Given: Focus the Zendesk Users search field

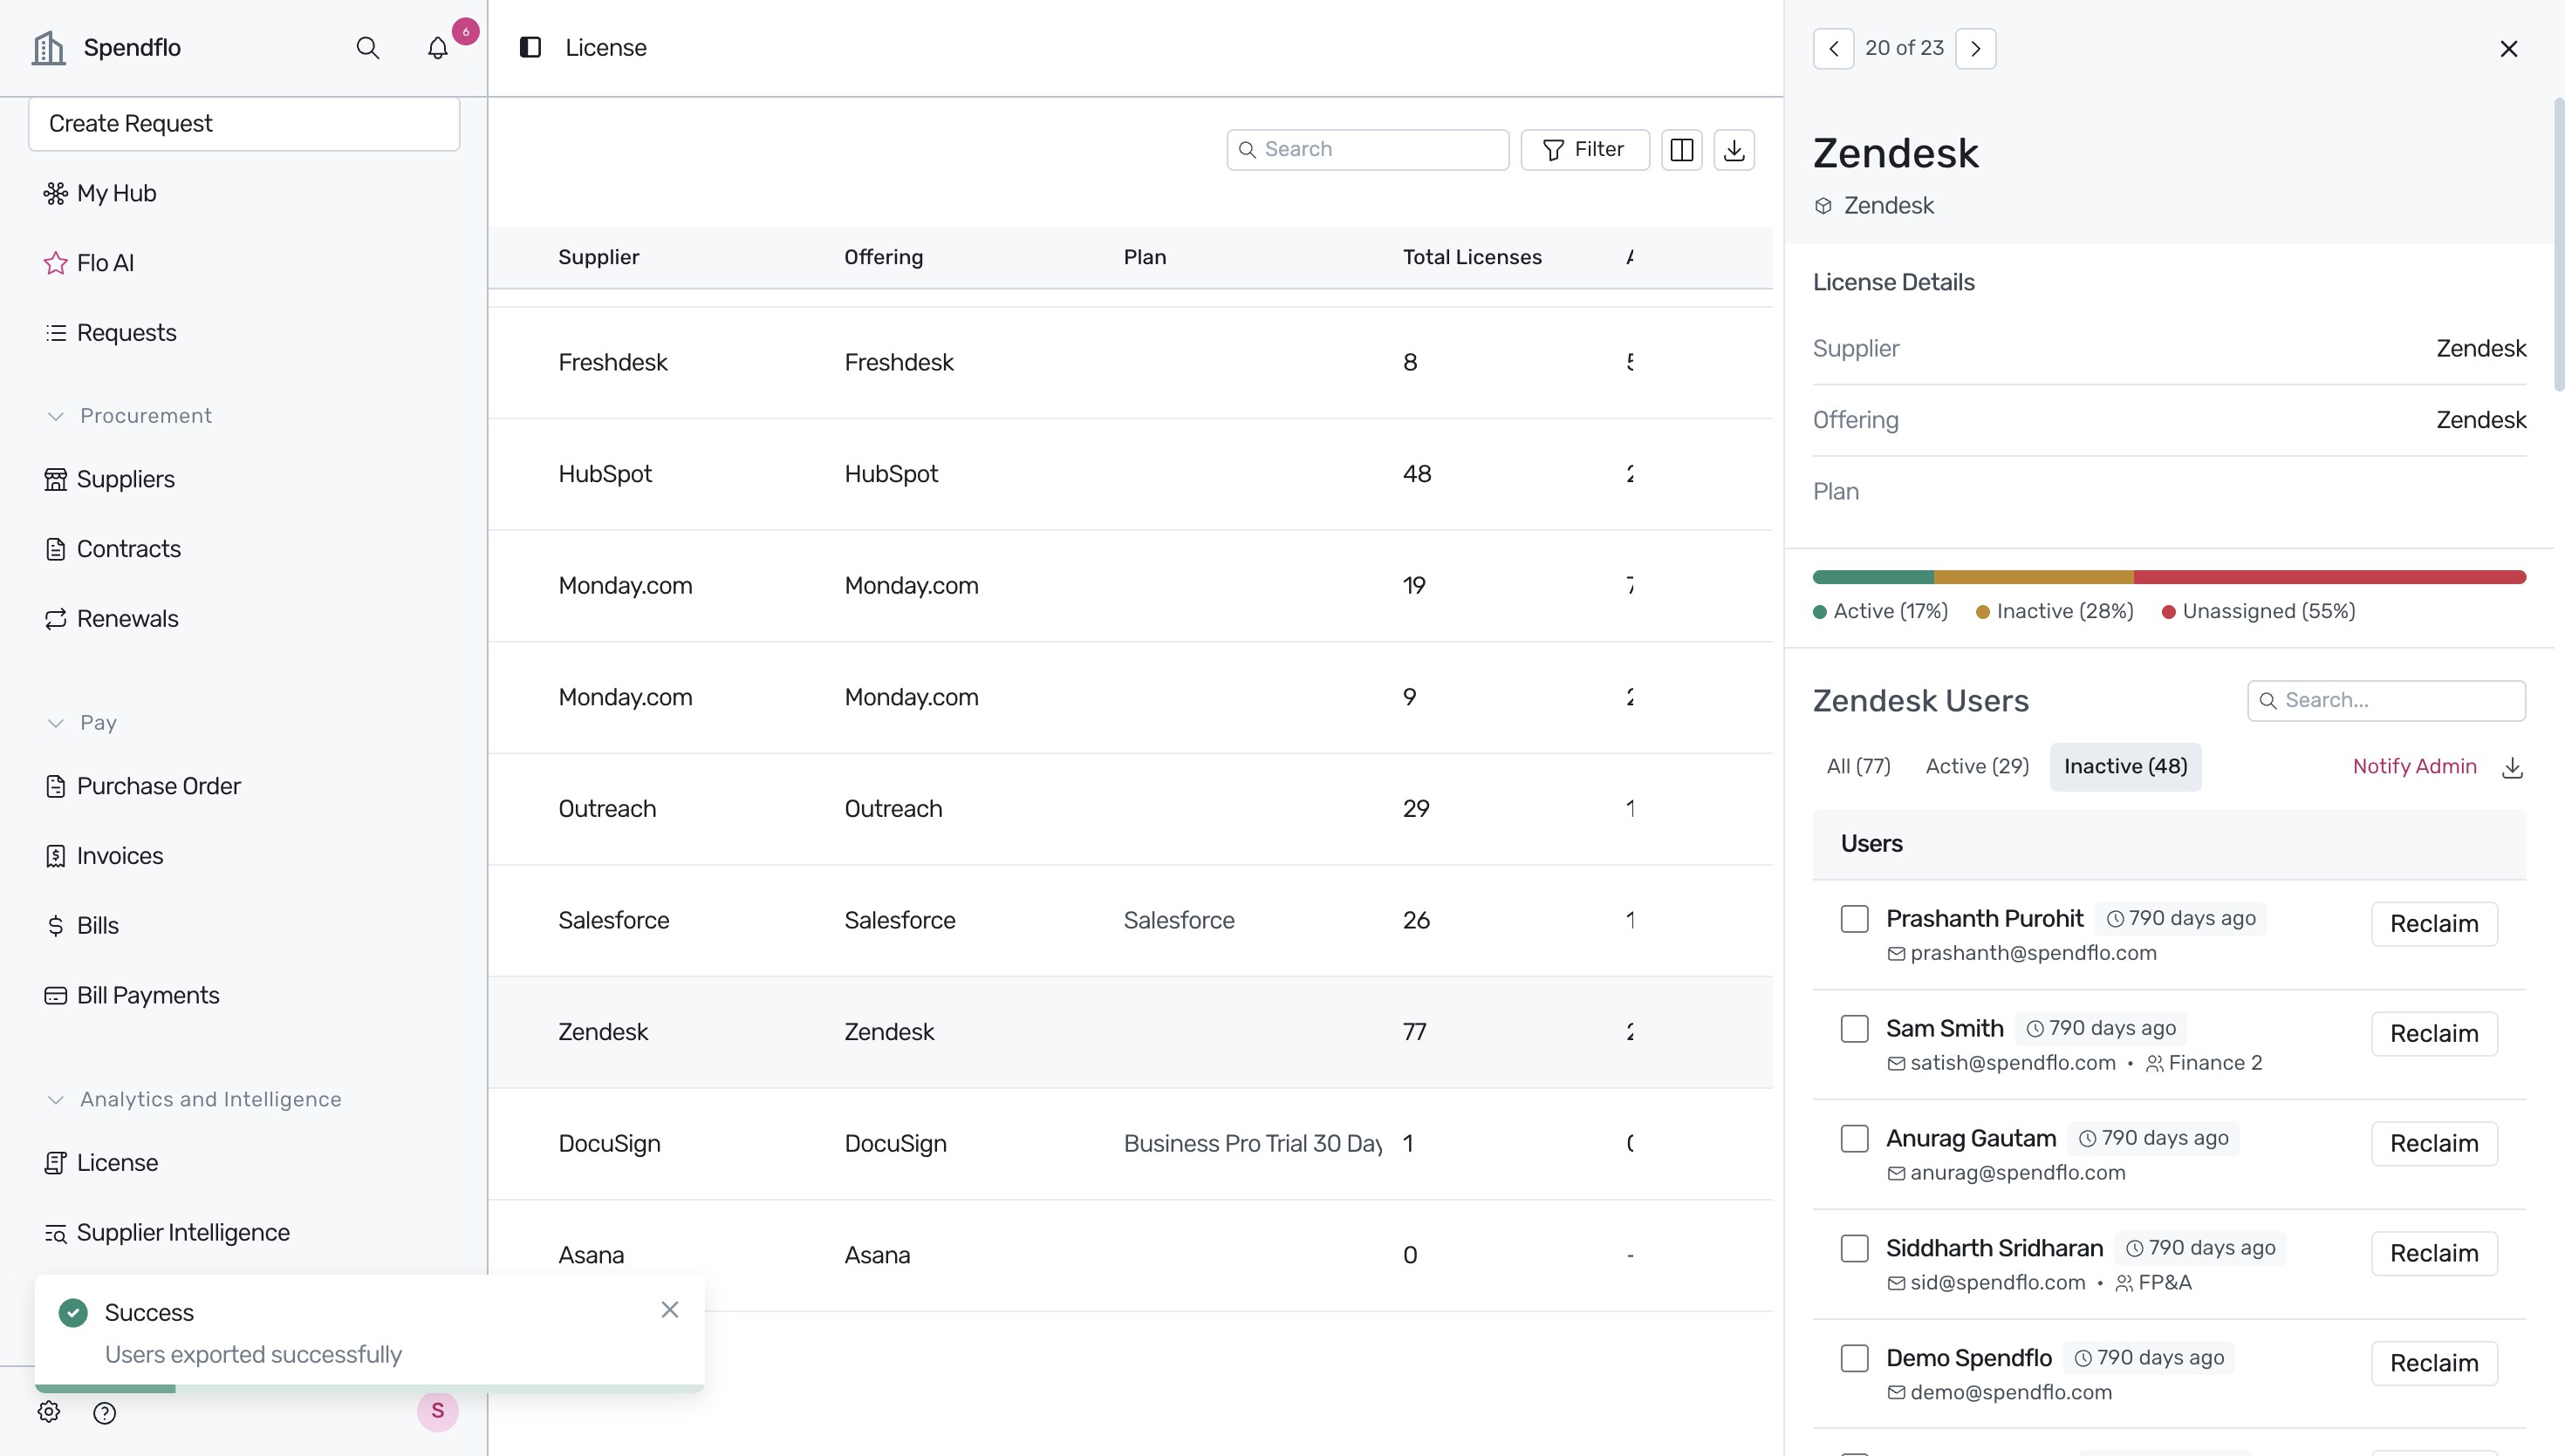Looking at the screenshot, I should (2385, 700).
